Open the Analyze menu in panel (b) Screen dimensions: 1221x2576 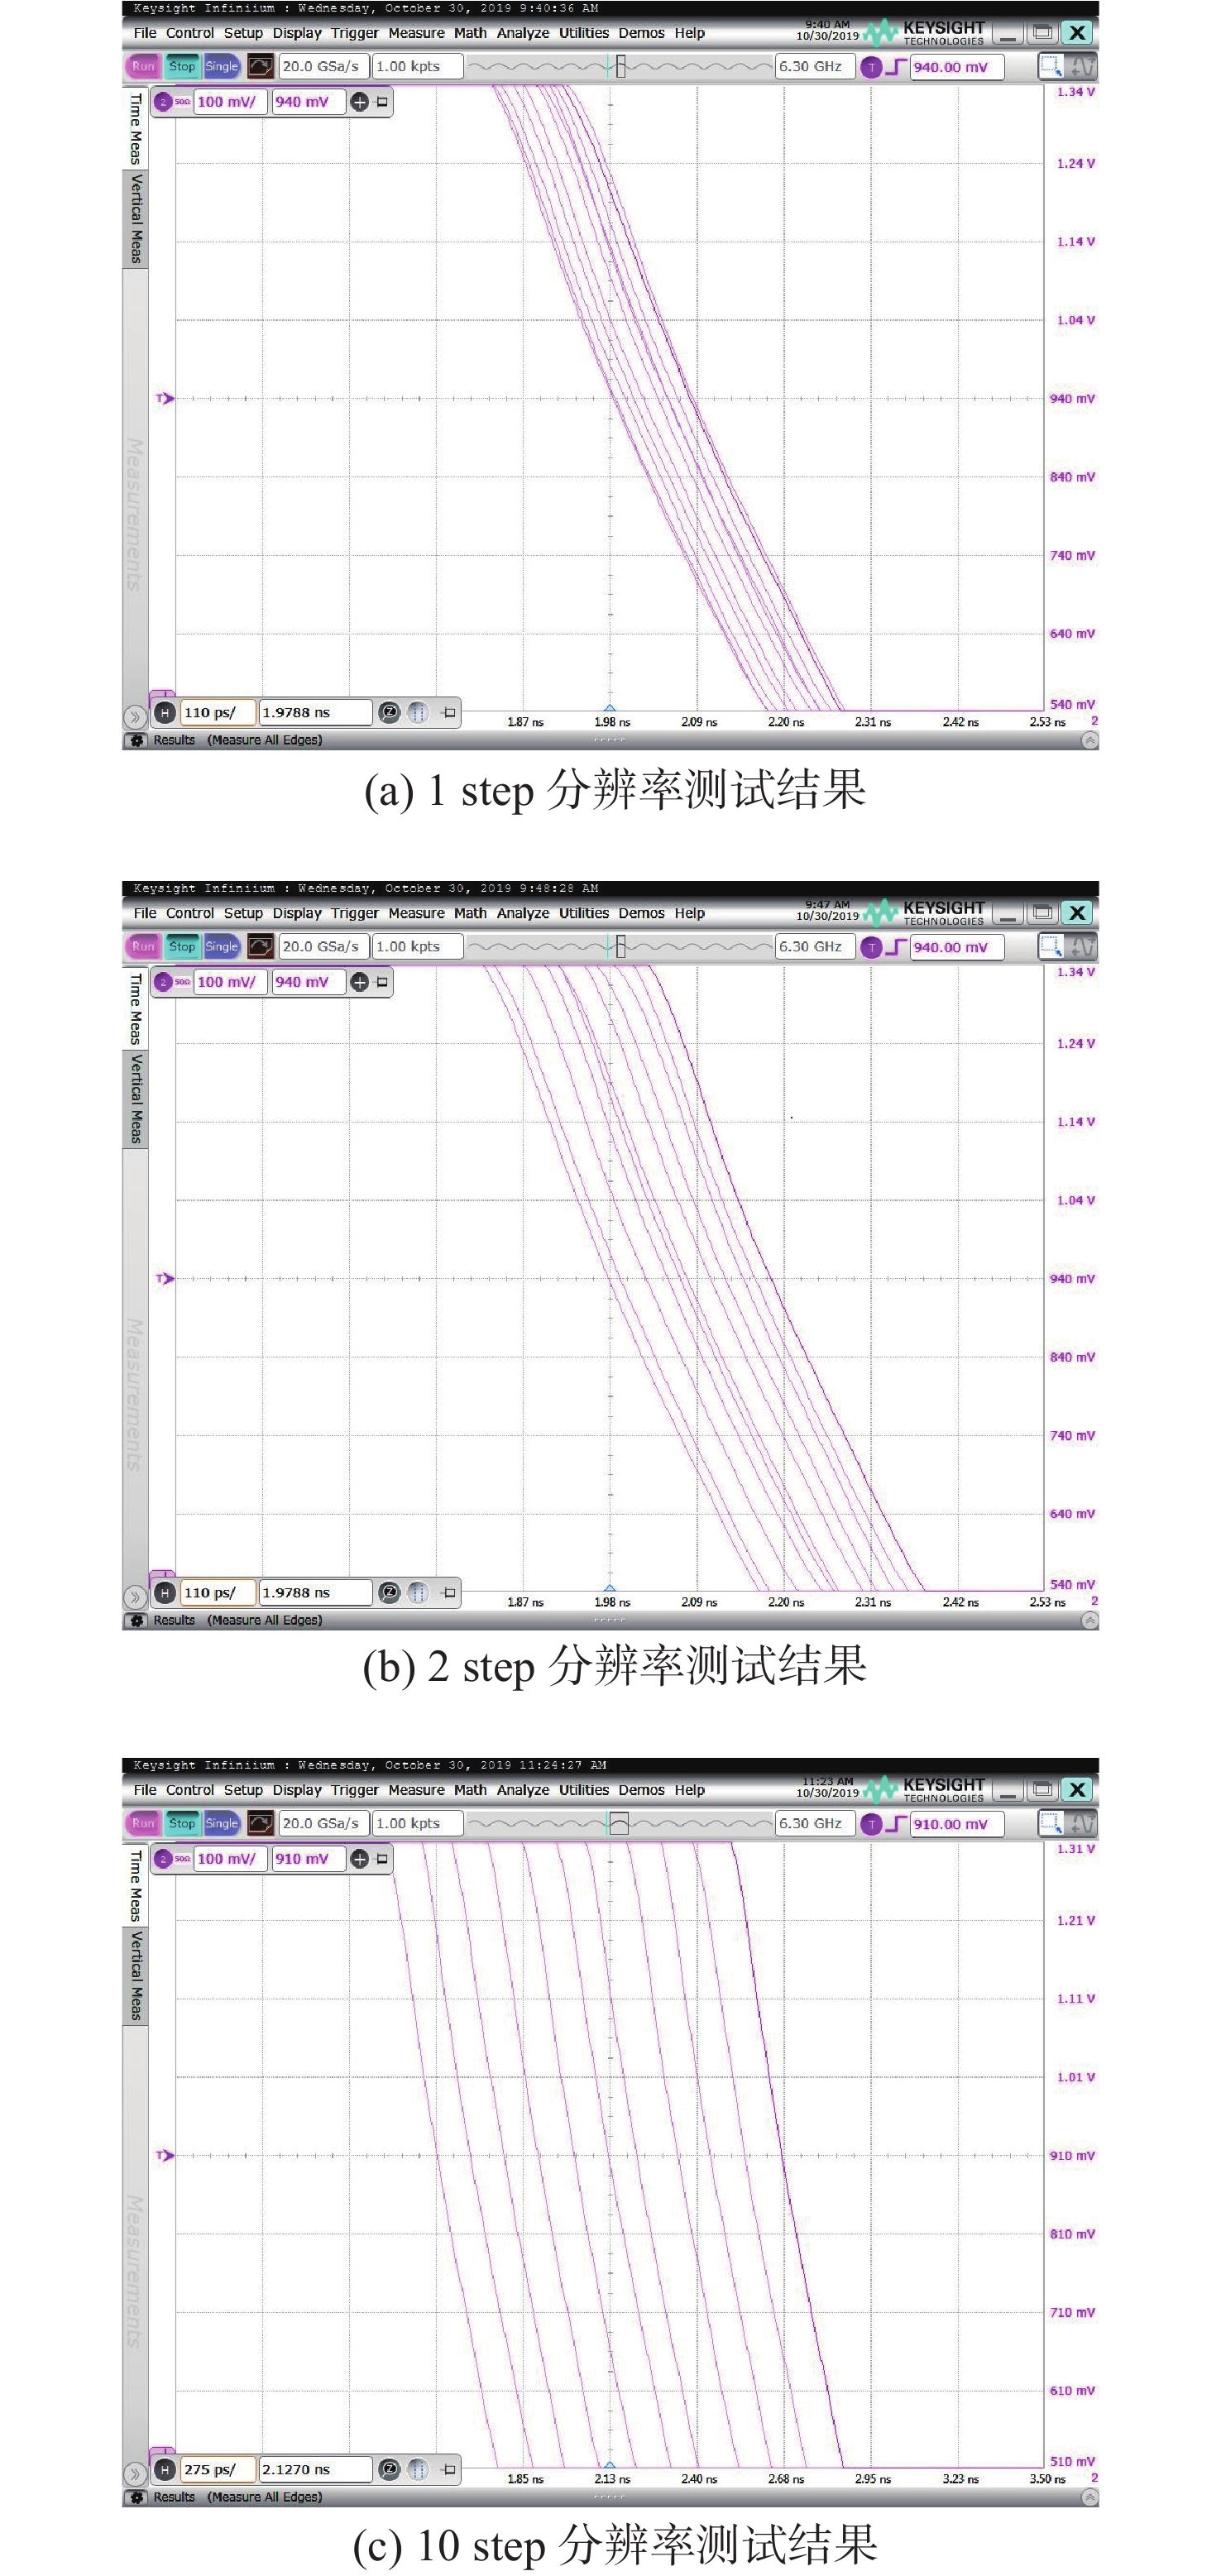click(523, 913)
